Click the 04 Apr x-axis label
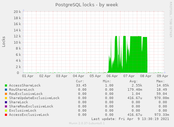This screenshot has width=174, height=127. point(78,76)
